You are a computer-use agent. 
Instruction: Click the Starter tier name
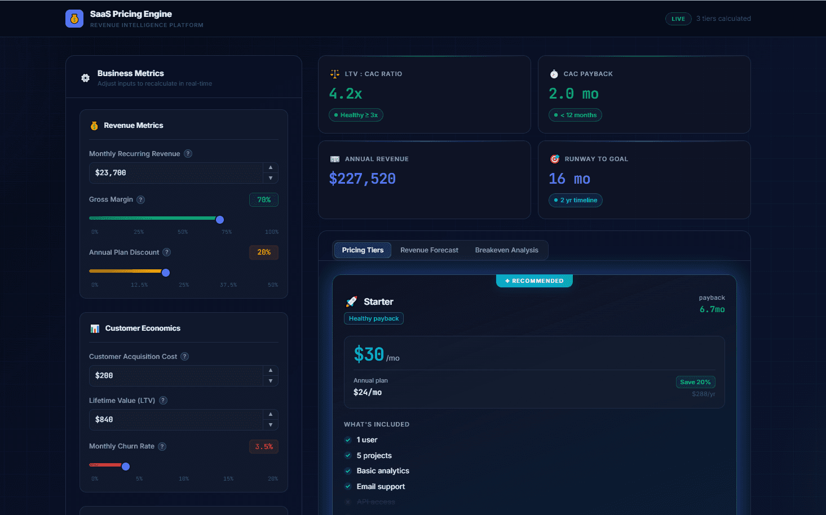(378, 301)
